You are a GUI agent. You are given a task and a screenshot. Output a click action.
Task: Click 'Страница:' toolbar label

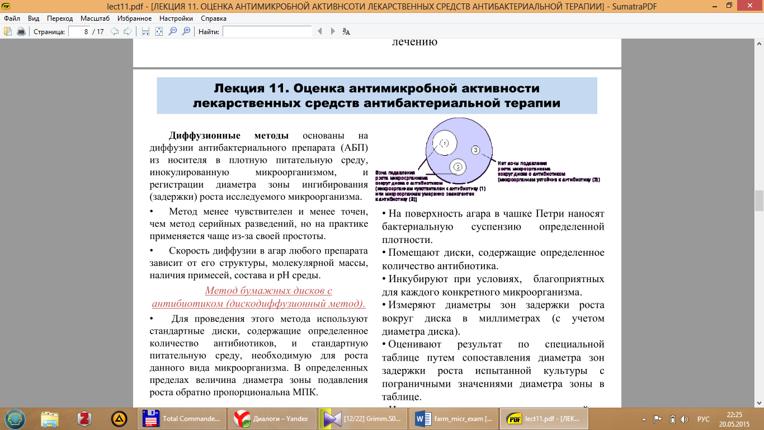click(49, 32)
